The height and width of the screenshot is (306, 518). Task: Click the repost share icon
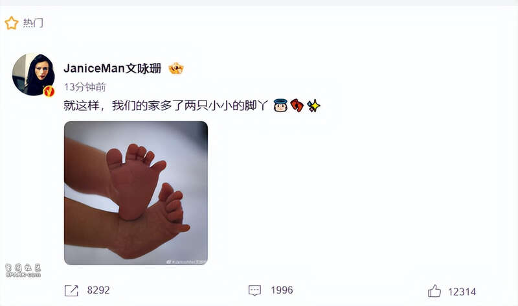71,290
